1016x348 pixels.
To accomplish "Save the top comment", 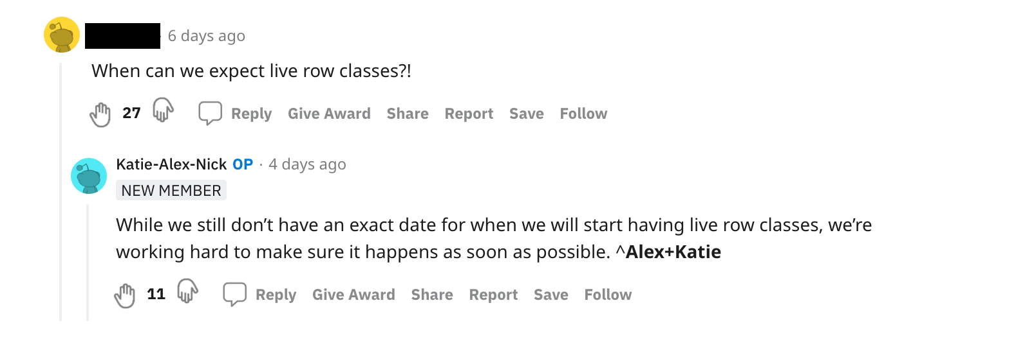I will [x=527, y=114].
